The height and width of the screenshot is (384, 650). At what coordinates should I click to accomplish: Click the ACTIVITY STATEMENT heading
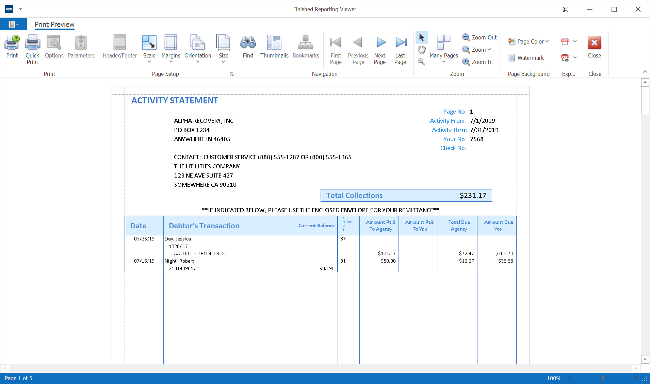pos(175,101)
